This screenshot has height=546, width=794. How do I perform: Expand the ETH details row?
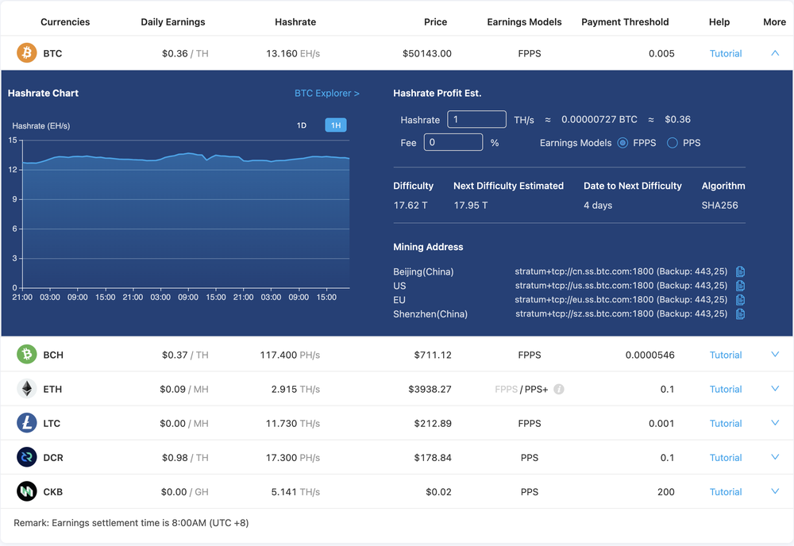pyautogui.click(x=774, y=389)
